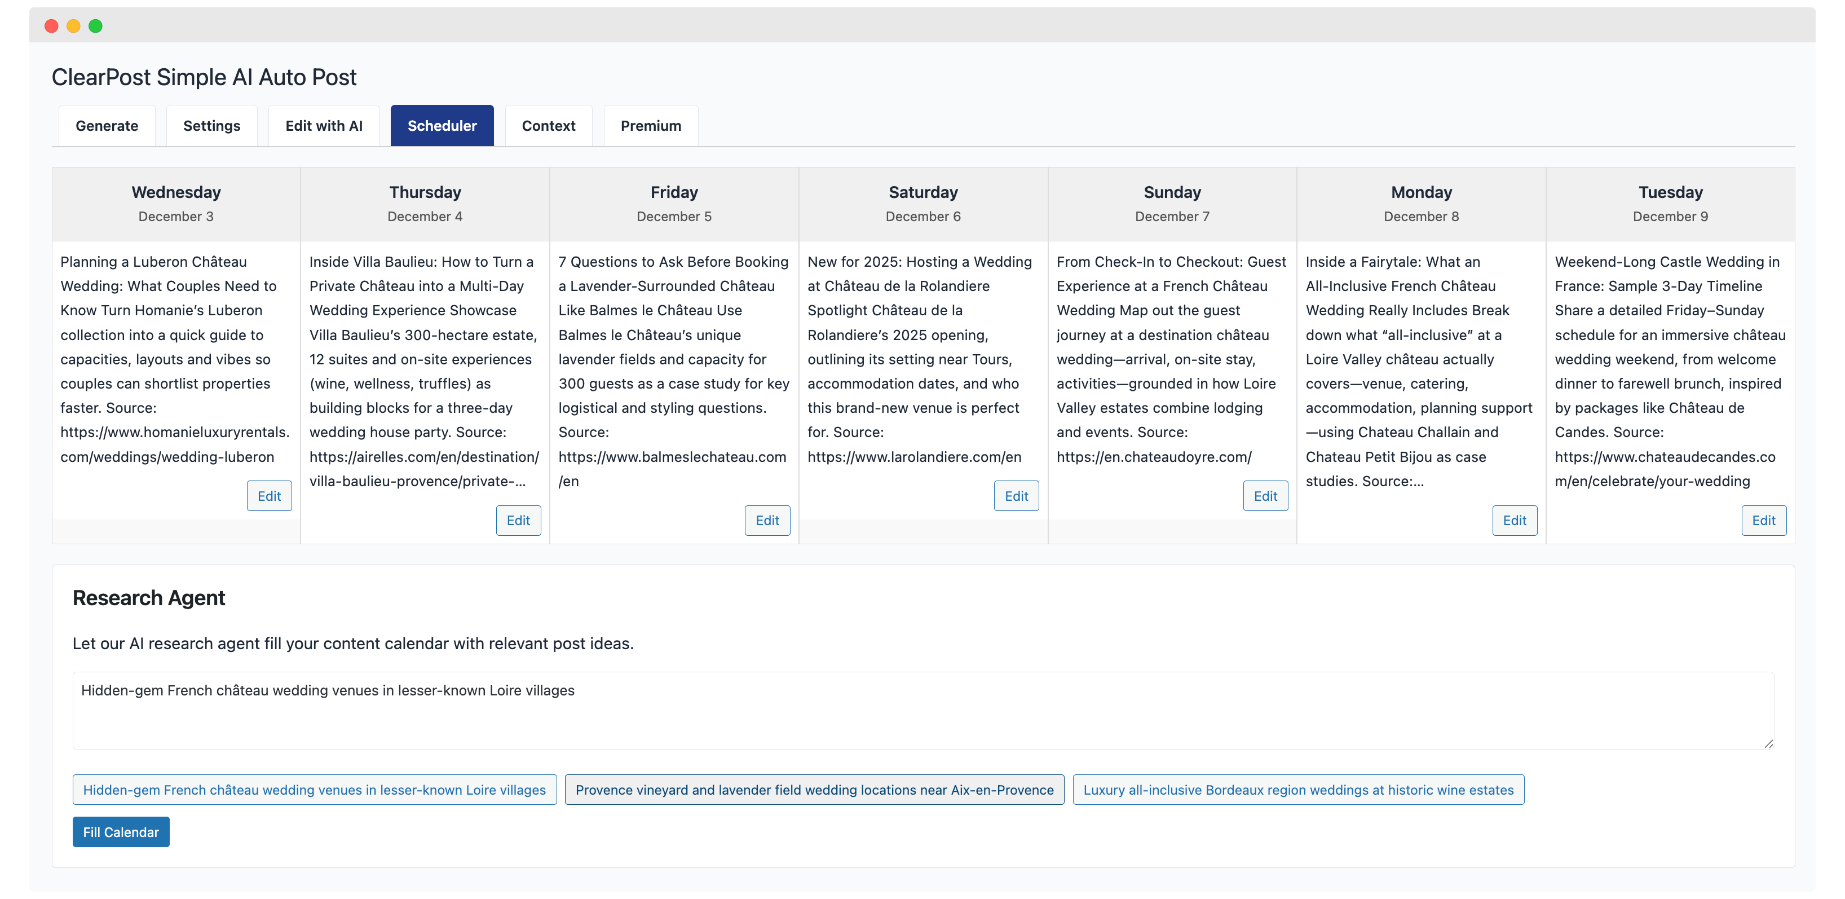1845x899 pixels.
Task: Edit Wednesday's Luberon Château Wedding post
Action: point(268,496)
